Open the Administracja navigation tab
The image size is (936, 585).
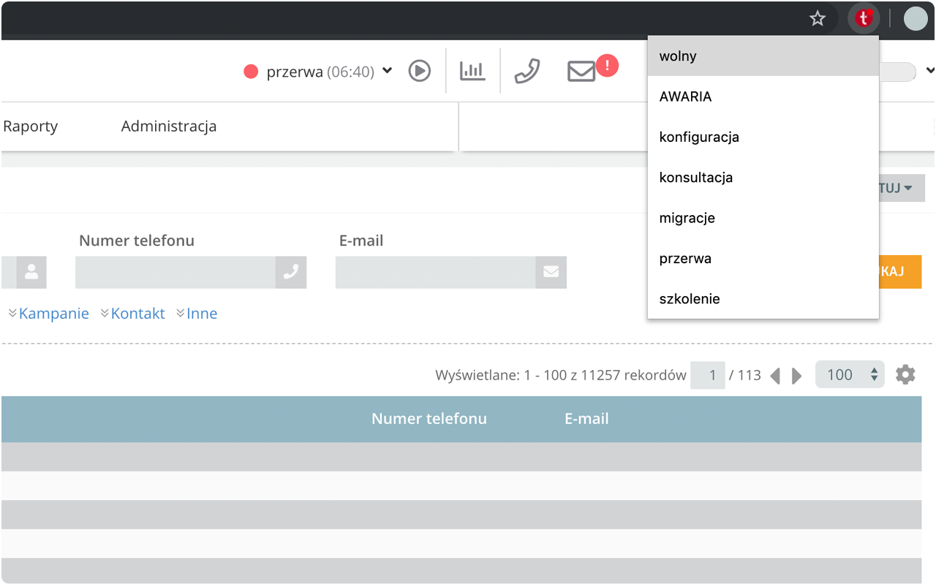click(x=169, y=126)
